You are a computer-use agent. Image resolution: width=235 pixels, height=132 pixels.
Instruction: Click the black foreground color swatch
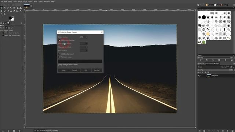[10, 18]
